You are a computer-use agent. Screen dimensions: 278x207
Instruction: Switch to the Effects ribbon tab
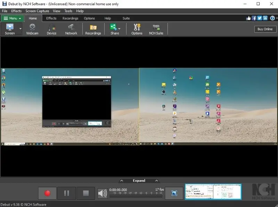(x=51, y=18)
